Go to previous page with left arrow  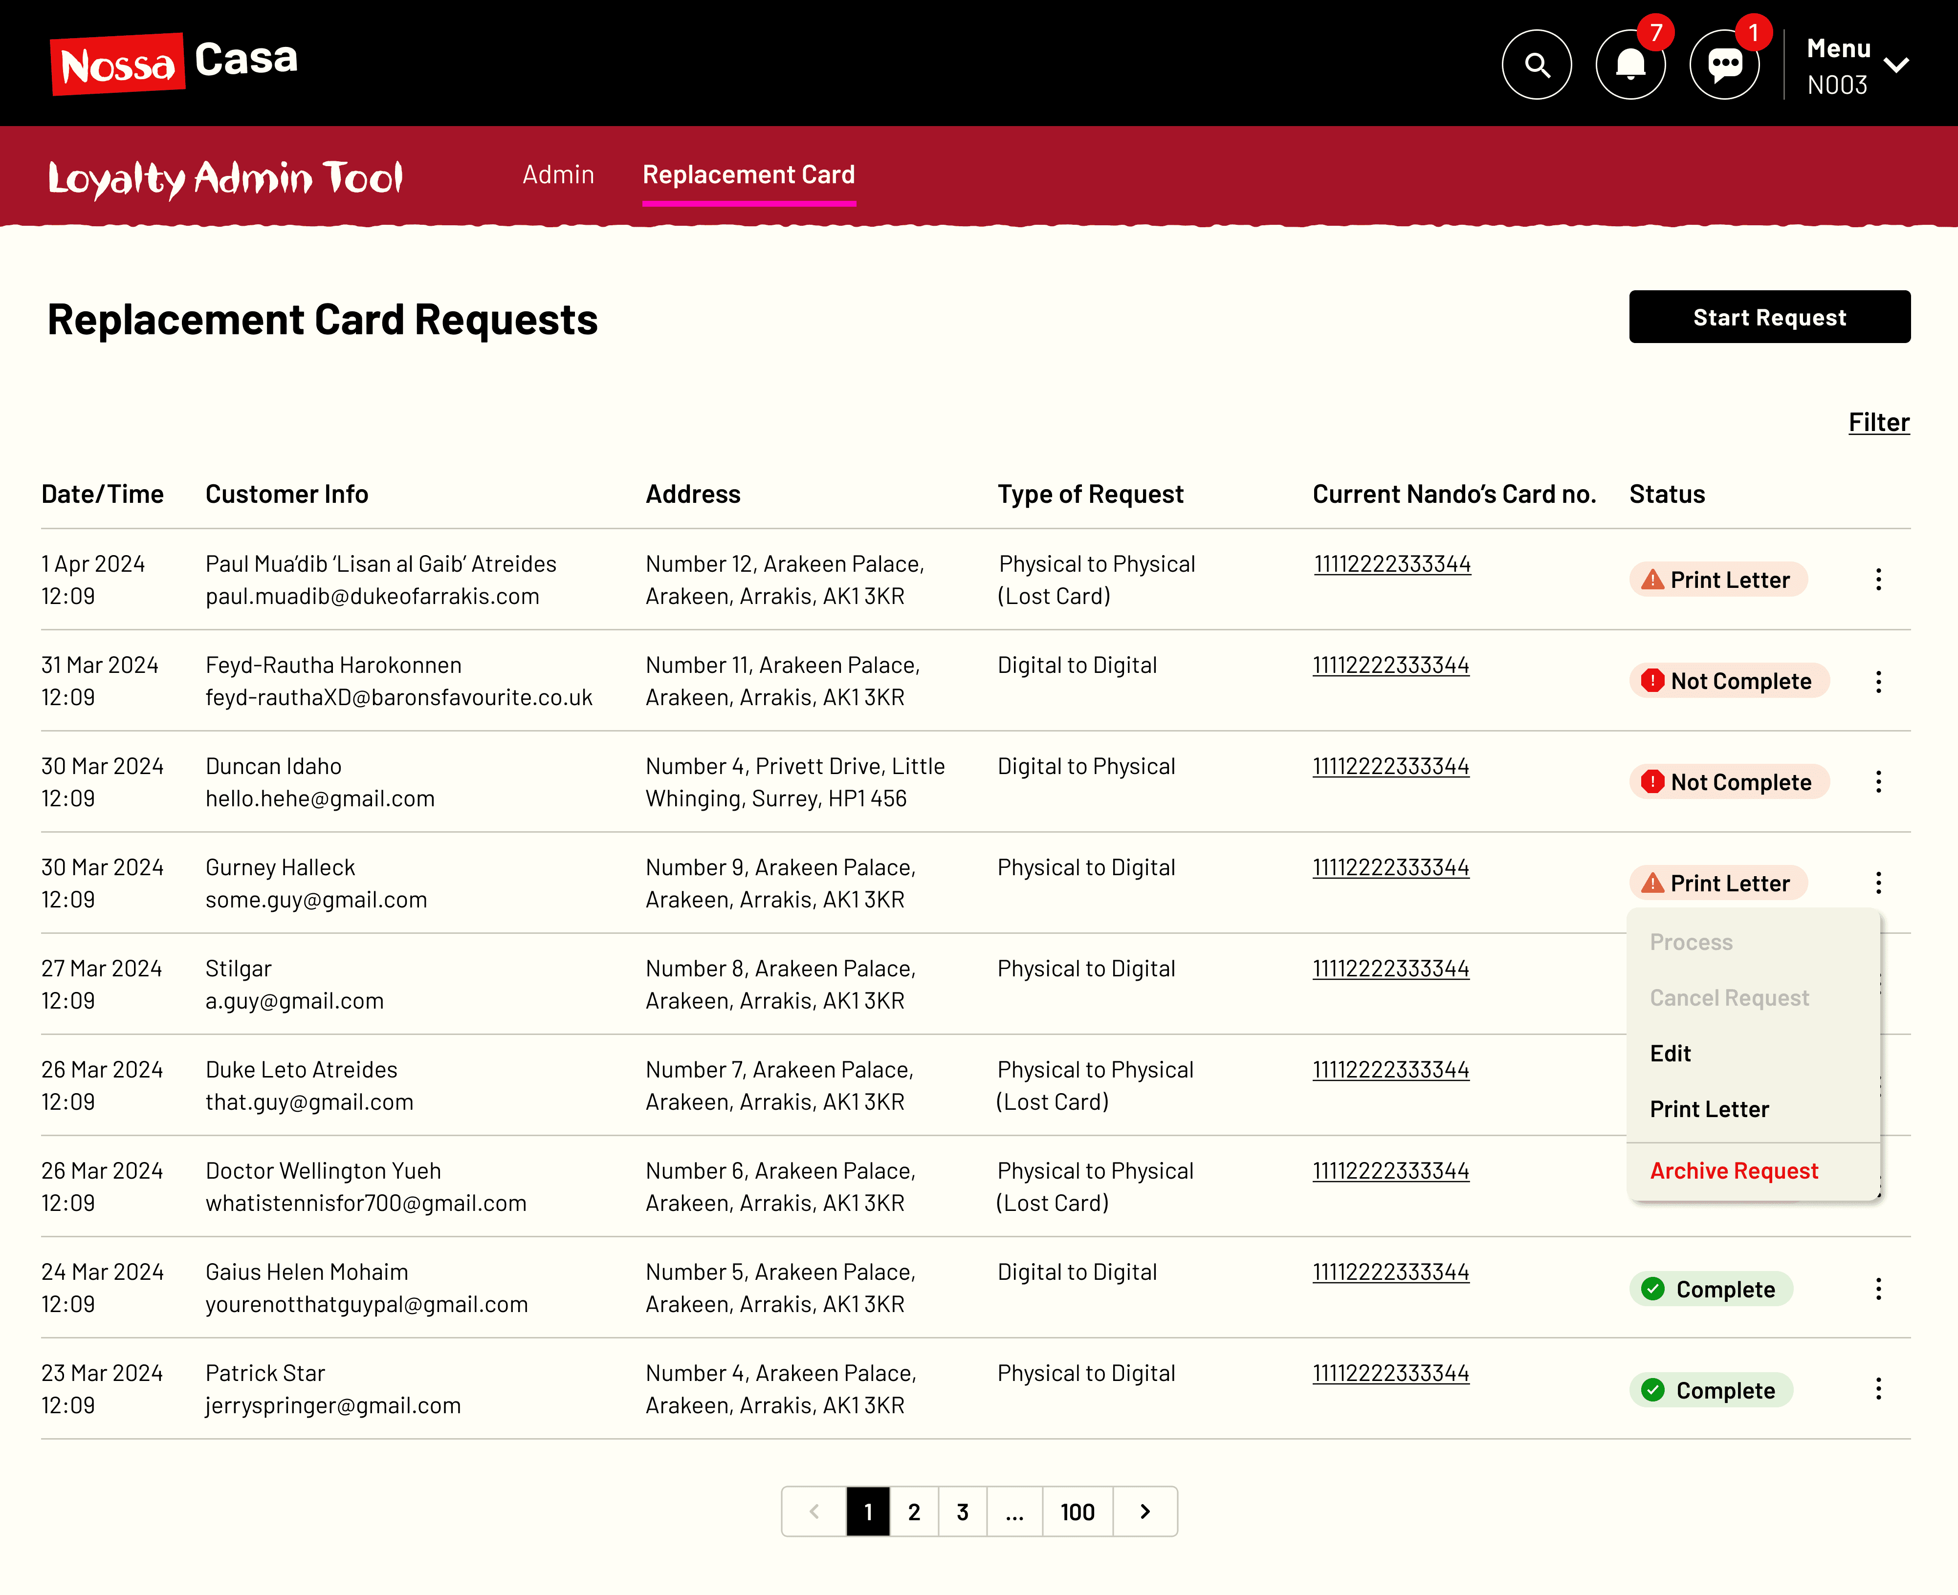click(x=814, y=1511)
